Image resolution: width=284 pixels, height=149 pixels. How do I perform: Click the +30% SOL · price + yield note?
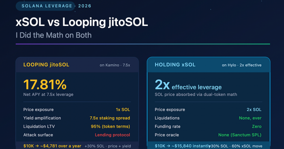pyautogui.click(x=108, y=146)
